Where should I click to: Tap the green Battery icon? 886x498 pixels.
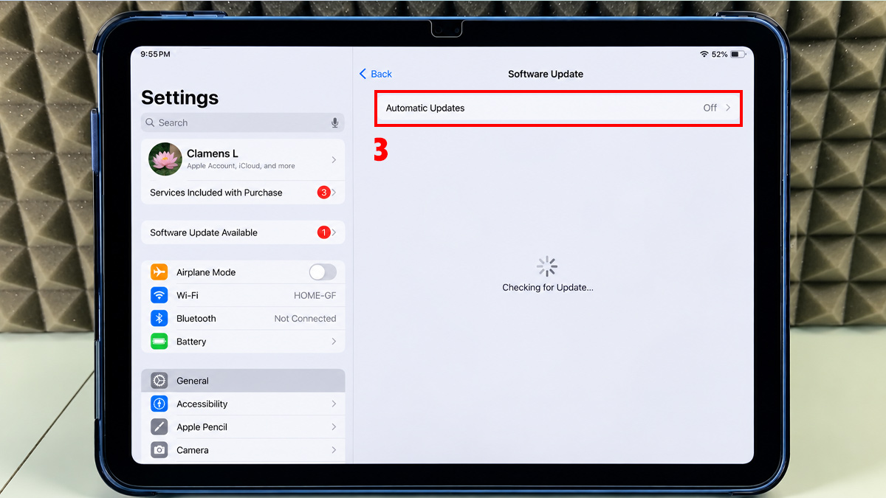159,342
